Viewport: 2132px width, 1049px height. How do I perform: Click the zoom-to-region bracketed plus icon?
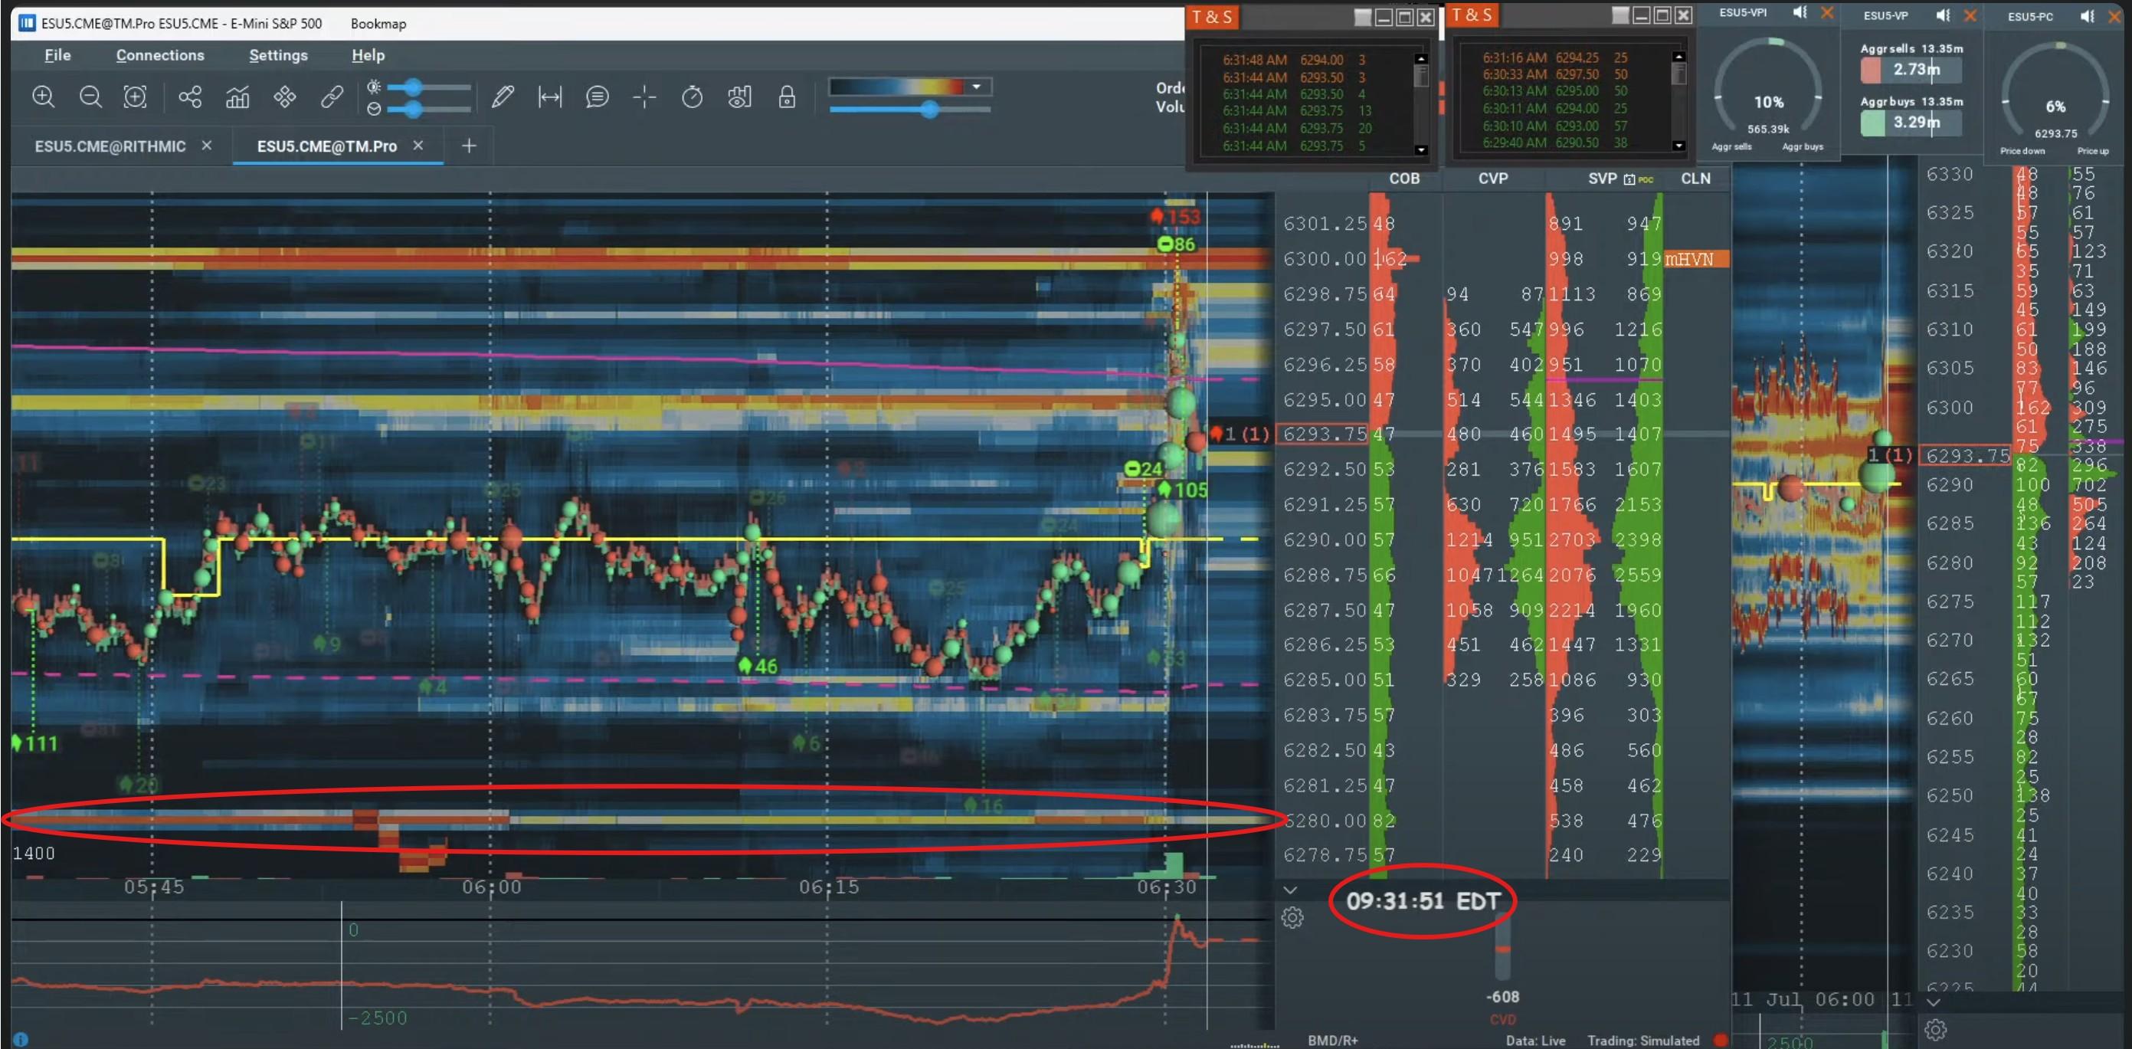[x=135, y=97]
